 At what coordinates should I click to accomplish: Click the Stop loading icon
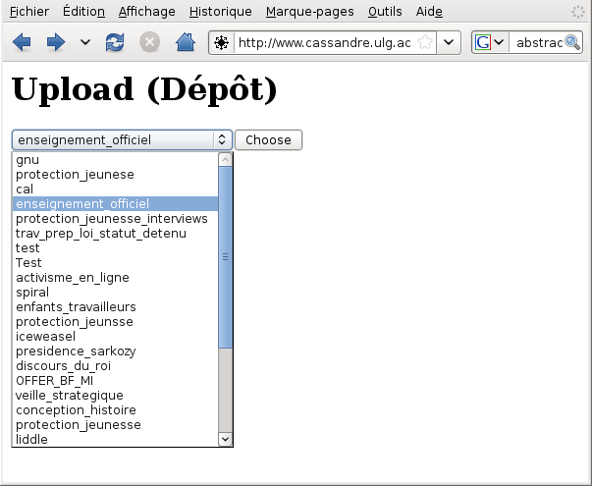coord(149,42)
